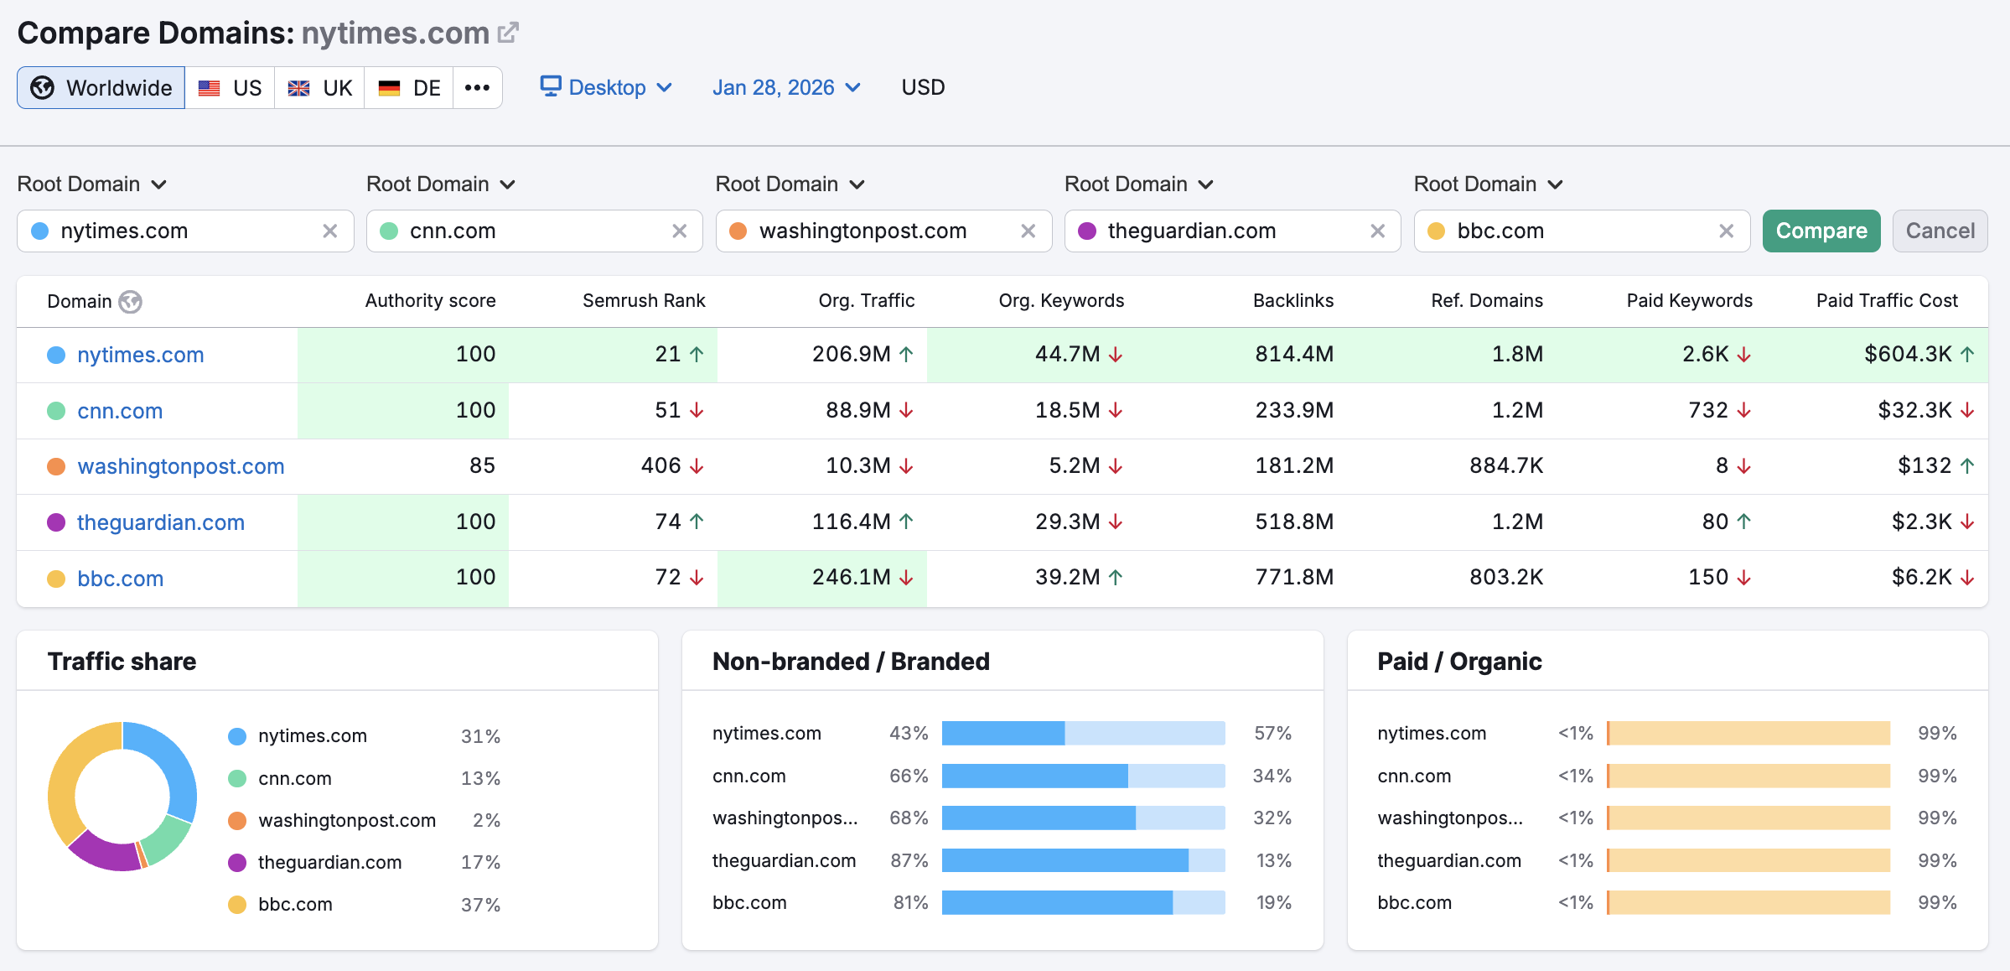Switch region to US
This screenshot has width=2010, height=971.
(231, 88)
